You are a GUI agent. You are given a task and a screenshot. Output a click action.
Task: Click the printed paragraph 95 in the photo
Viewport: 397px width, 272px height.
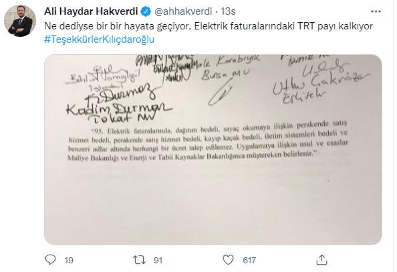coord(208,141)
